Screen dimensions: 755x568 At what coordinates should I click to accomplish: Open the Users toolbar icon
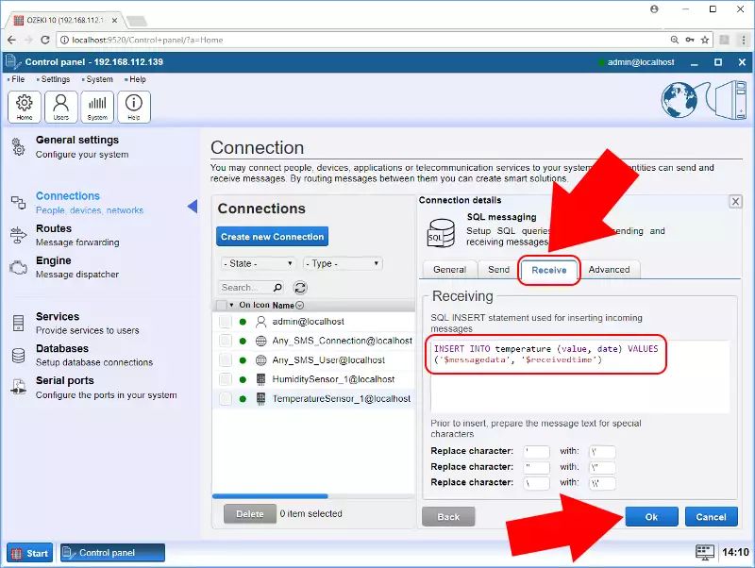pyautogui.click(x=61, y=107)
